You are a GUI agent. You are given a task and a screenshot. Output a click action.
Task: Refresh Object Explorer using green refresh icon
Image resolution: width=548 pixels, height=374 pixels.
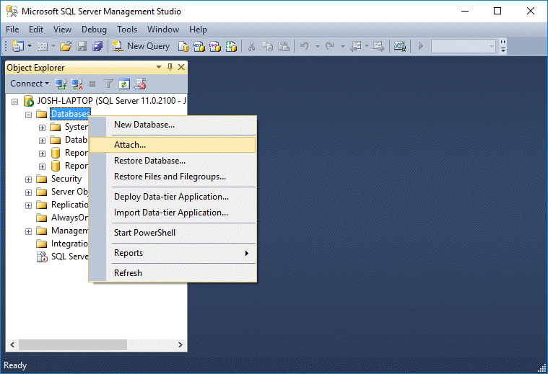[x=124, y=84]
